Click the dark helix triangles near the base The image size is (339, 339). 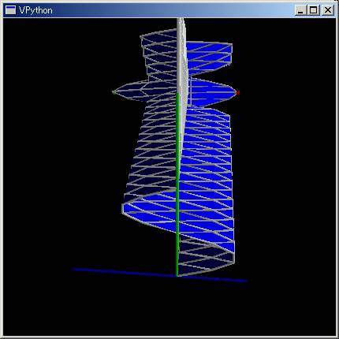(207, 259)
